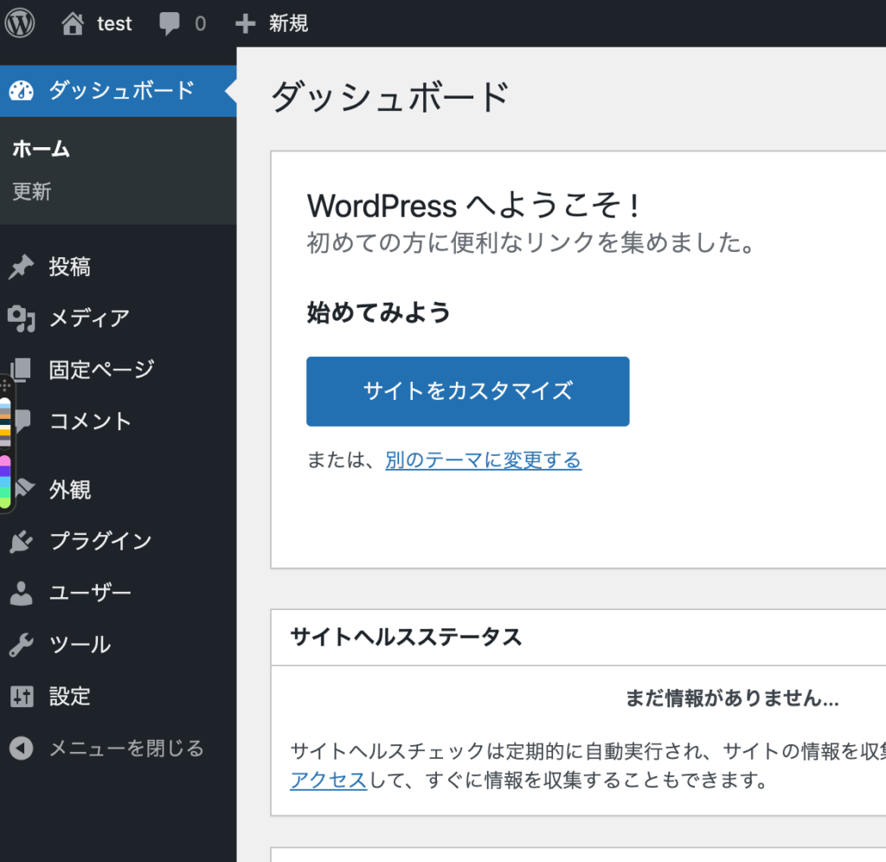This screenshot has height=862, width=886.
Task: Click the colored stripe widget at left edge
Action: coord(6,444)
